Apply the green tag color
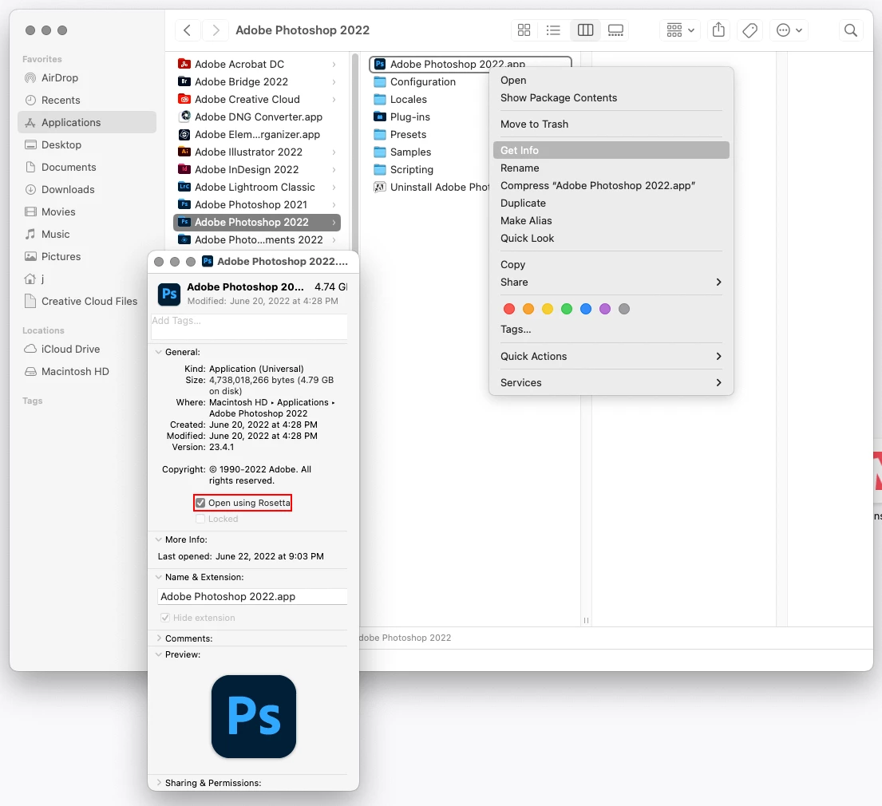Viewport: 882px width, 806px height. tap(567, 309)
